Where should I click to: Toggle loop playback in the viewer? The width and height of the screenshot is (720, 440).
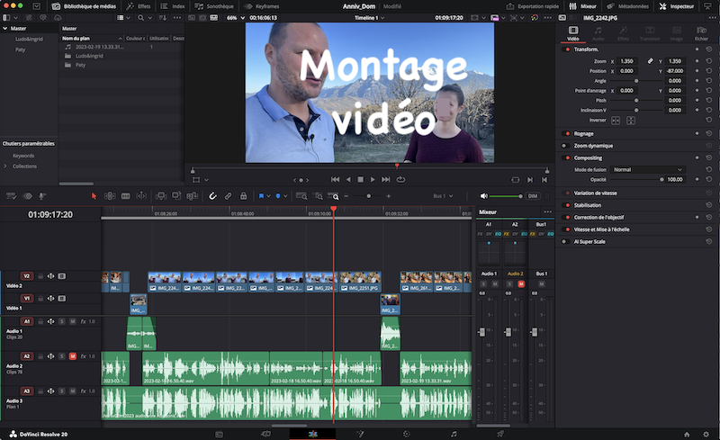point(400,180)
